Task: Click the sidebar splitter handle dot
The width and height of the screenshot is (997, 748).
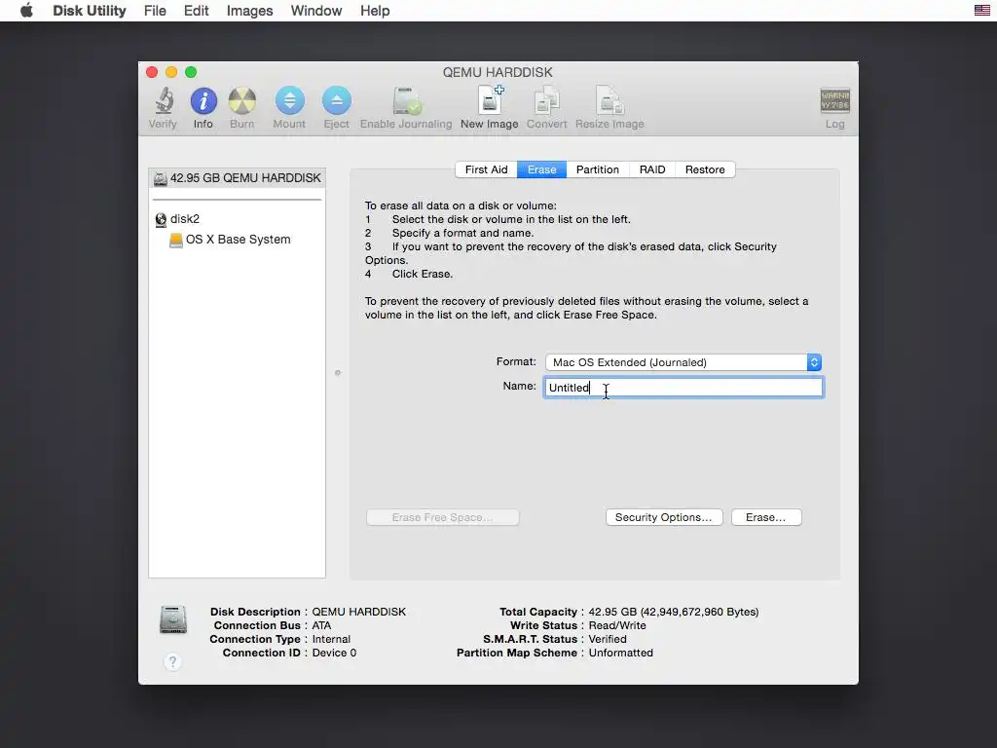Action: pyautogui.click(x=338, y=373)
